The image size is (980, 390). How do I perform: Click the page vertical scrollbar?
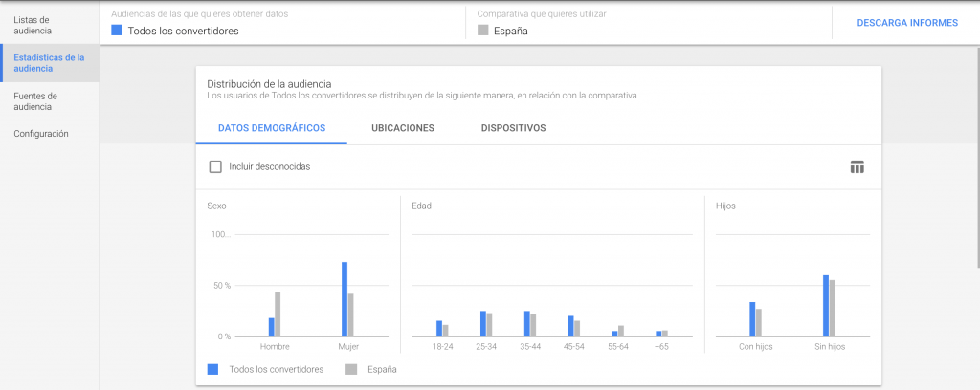pos(977,156)
